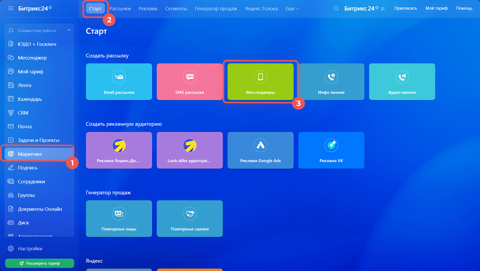Select Маркетинг in the left sidebar
480x271 pixels.
pyautogui.click(x=39, y=154)
